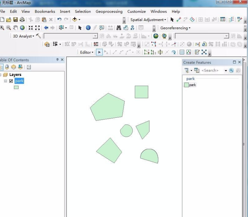Activate the Editor's Edit tool

tap(99, 52)
